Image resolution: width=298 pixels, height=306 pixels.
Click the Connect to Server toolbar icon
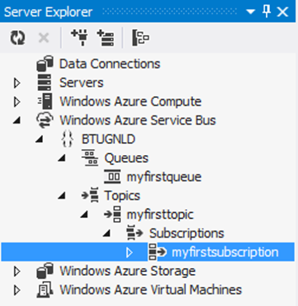click(105, 38)
